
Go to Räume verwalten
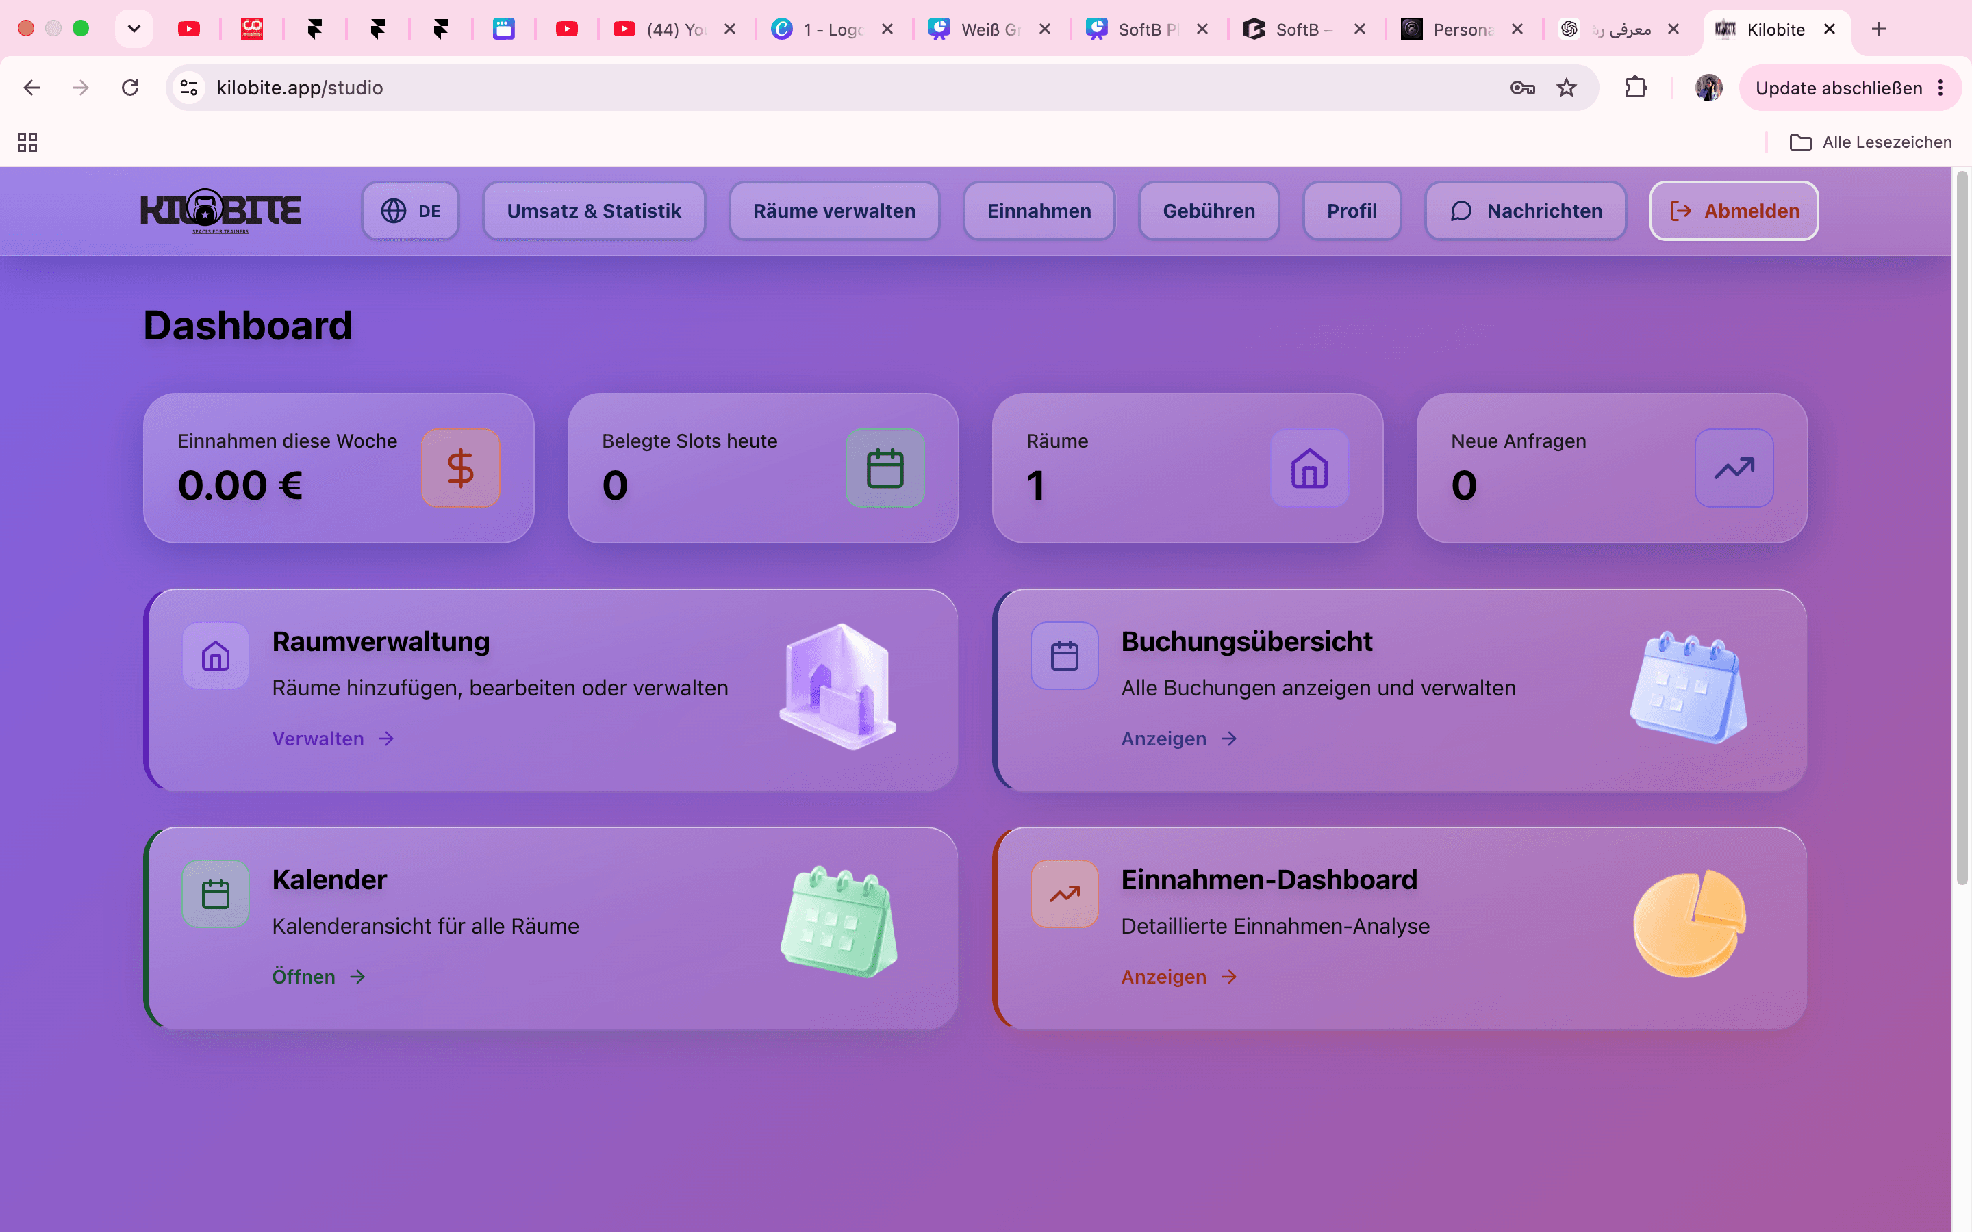[835, 211]
